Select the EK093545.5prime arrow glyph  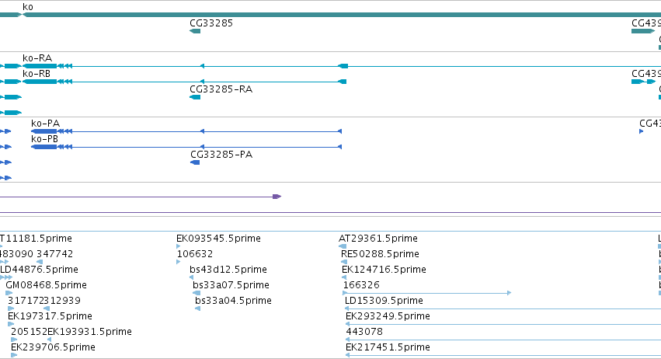pos(179,246)
